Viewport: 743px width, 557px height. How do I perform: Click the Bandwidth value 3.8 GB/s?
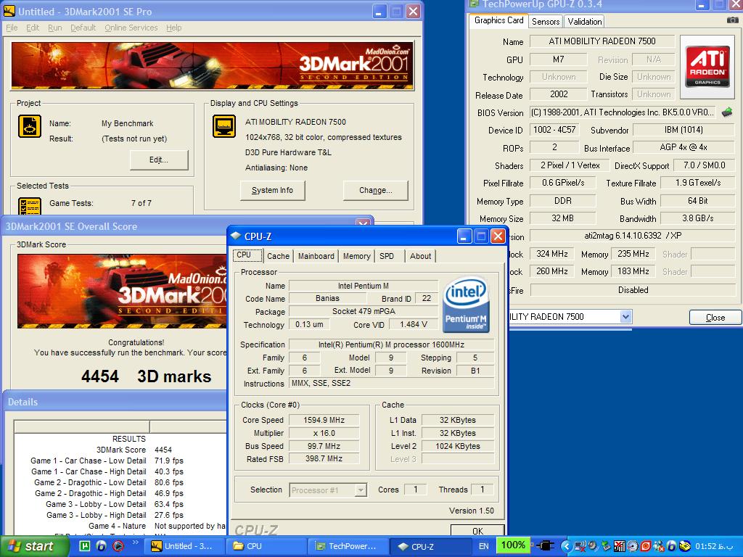click(x=698, y=218)
